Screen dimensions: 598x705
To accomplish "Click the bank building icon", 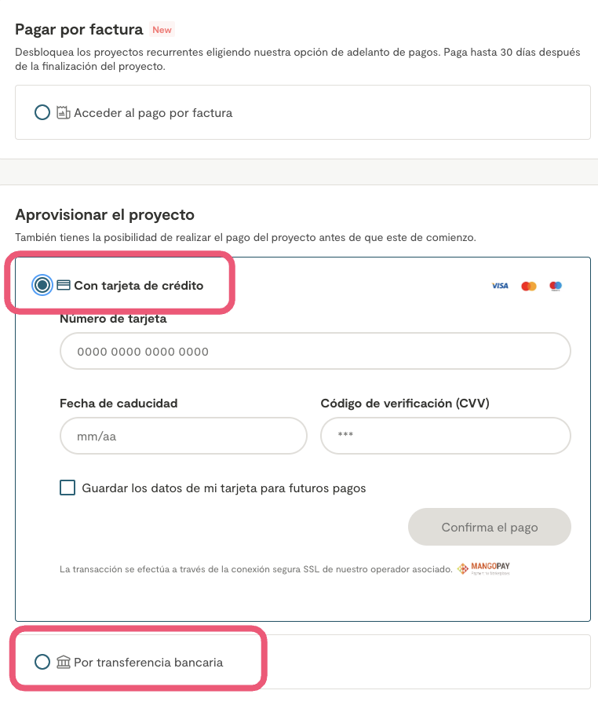I will click(x=64, y=662).
